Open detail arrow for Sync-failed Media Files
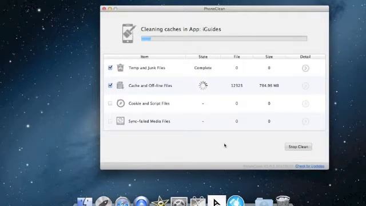This screenshot has height=206, width=366. tap(305, 121)
